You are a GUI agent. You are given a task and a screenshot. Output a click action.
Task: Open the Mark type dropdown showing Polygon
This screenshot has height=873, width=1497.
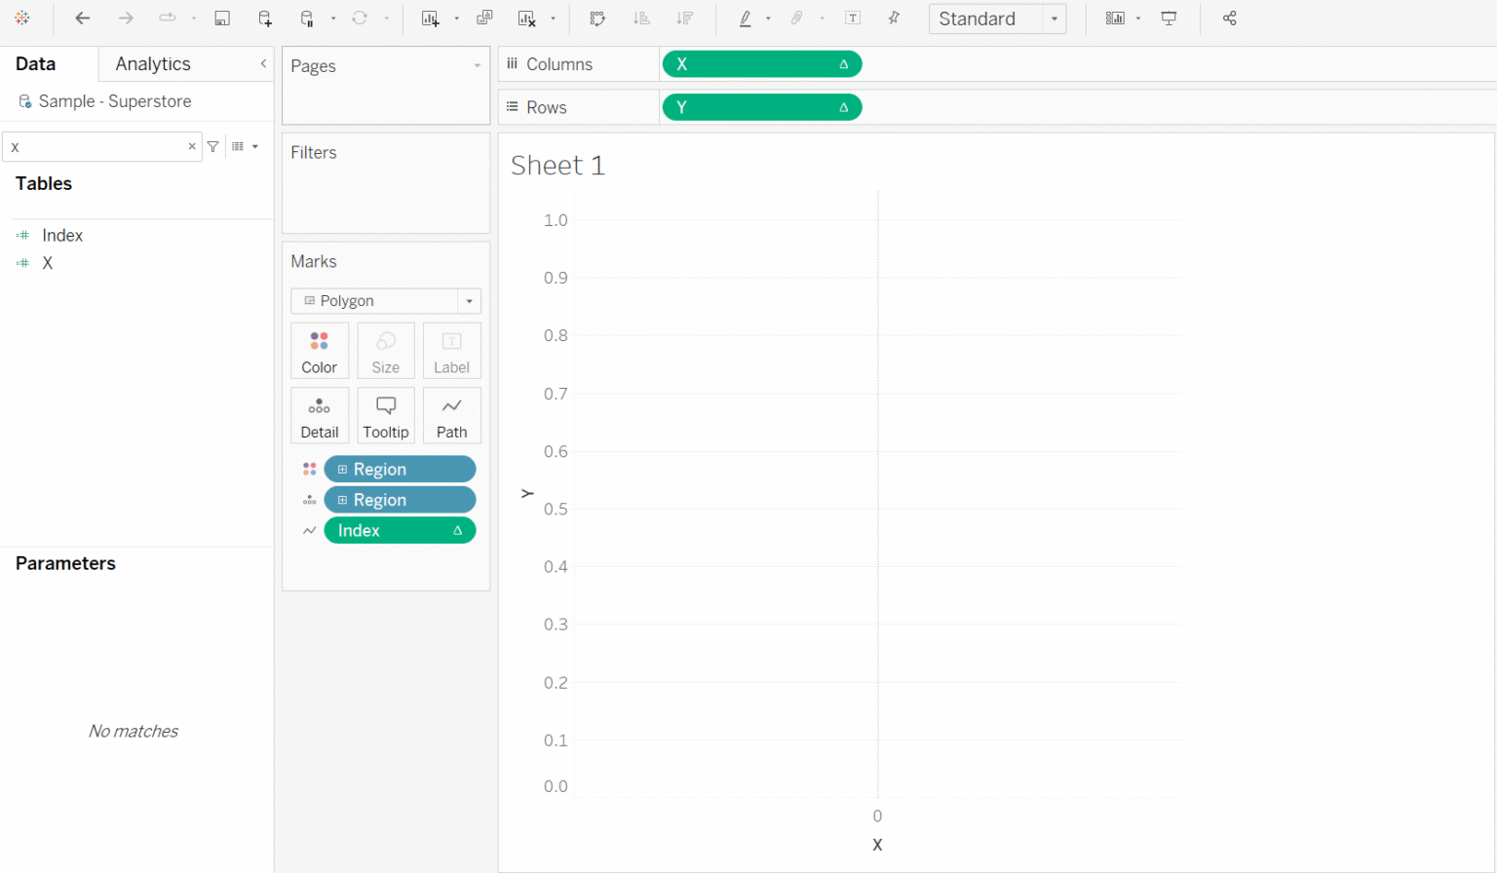pos(470,300)
